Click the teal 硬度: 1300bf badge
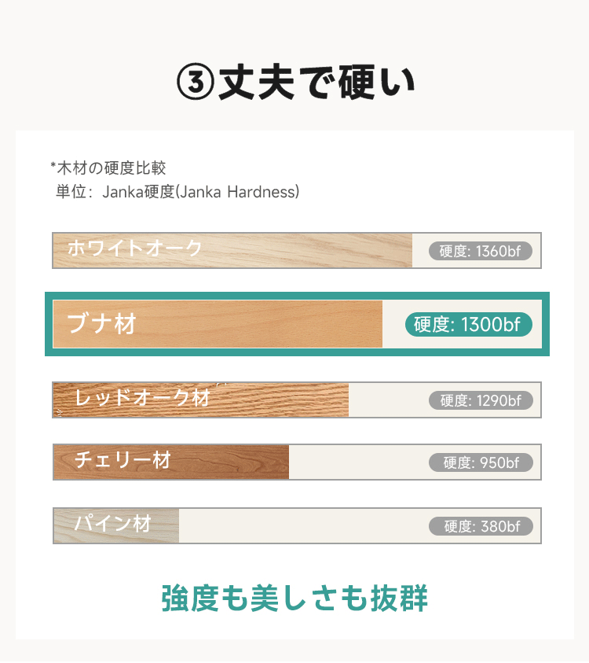Image resolution: width=589 pixels, height=663 pixels. pyautogui.click(x=468, y=324)
